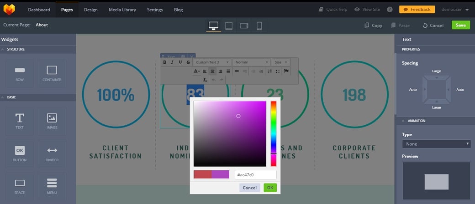
Task: Open the Custom Text 3 style dropdown
Action: (212, 62)
